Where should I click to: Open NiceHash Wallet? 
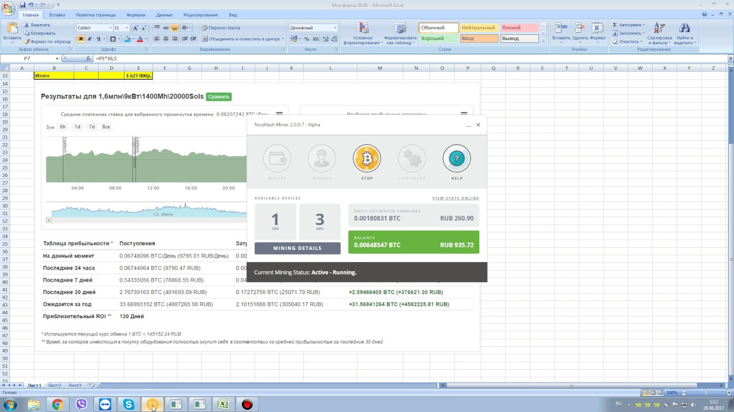pos(277,161)
